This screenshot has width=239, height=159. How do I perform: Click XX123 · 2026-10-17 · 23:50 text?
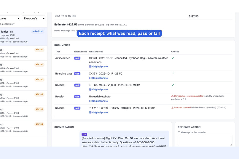[106, 74]
